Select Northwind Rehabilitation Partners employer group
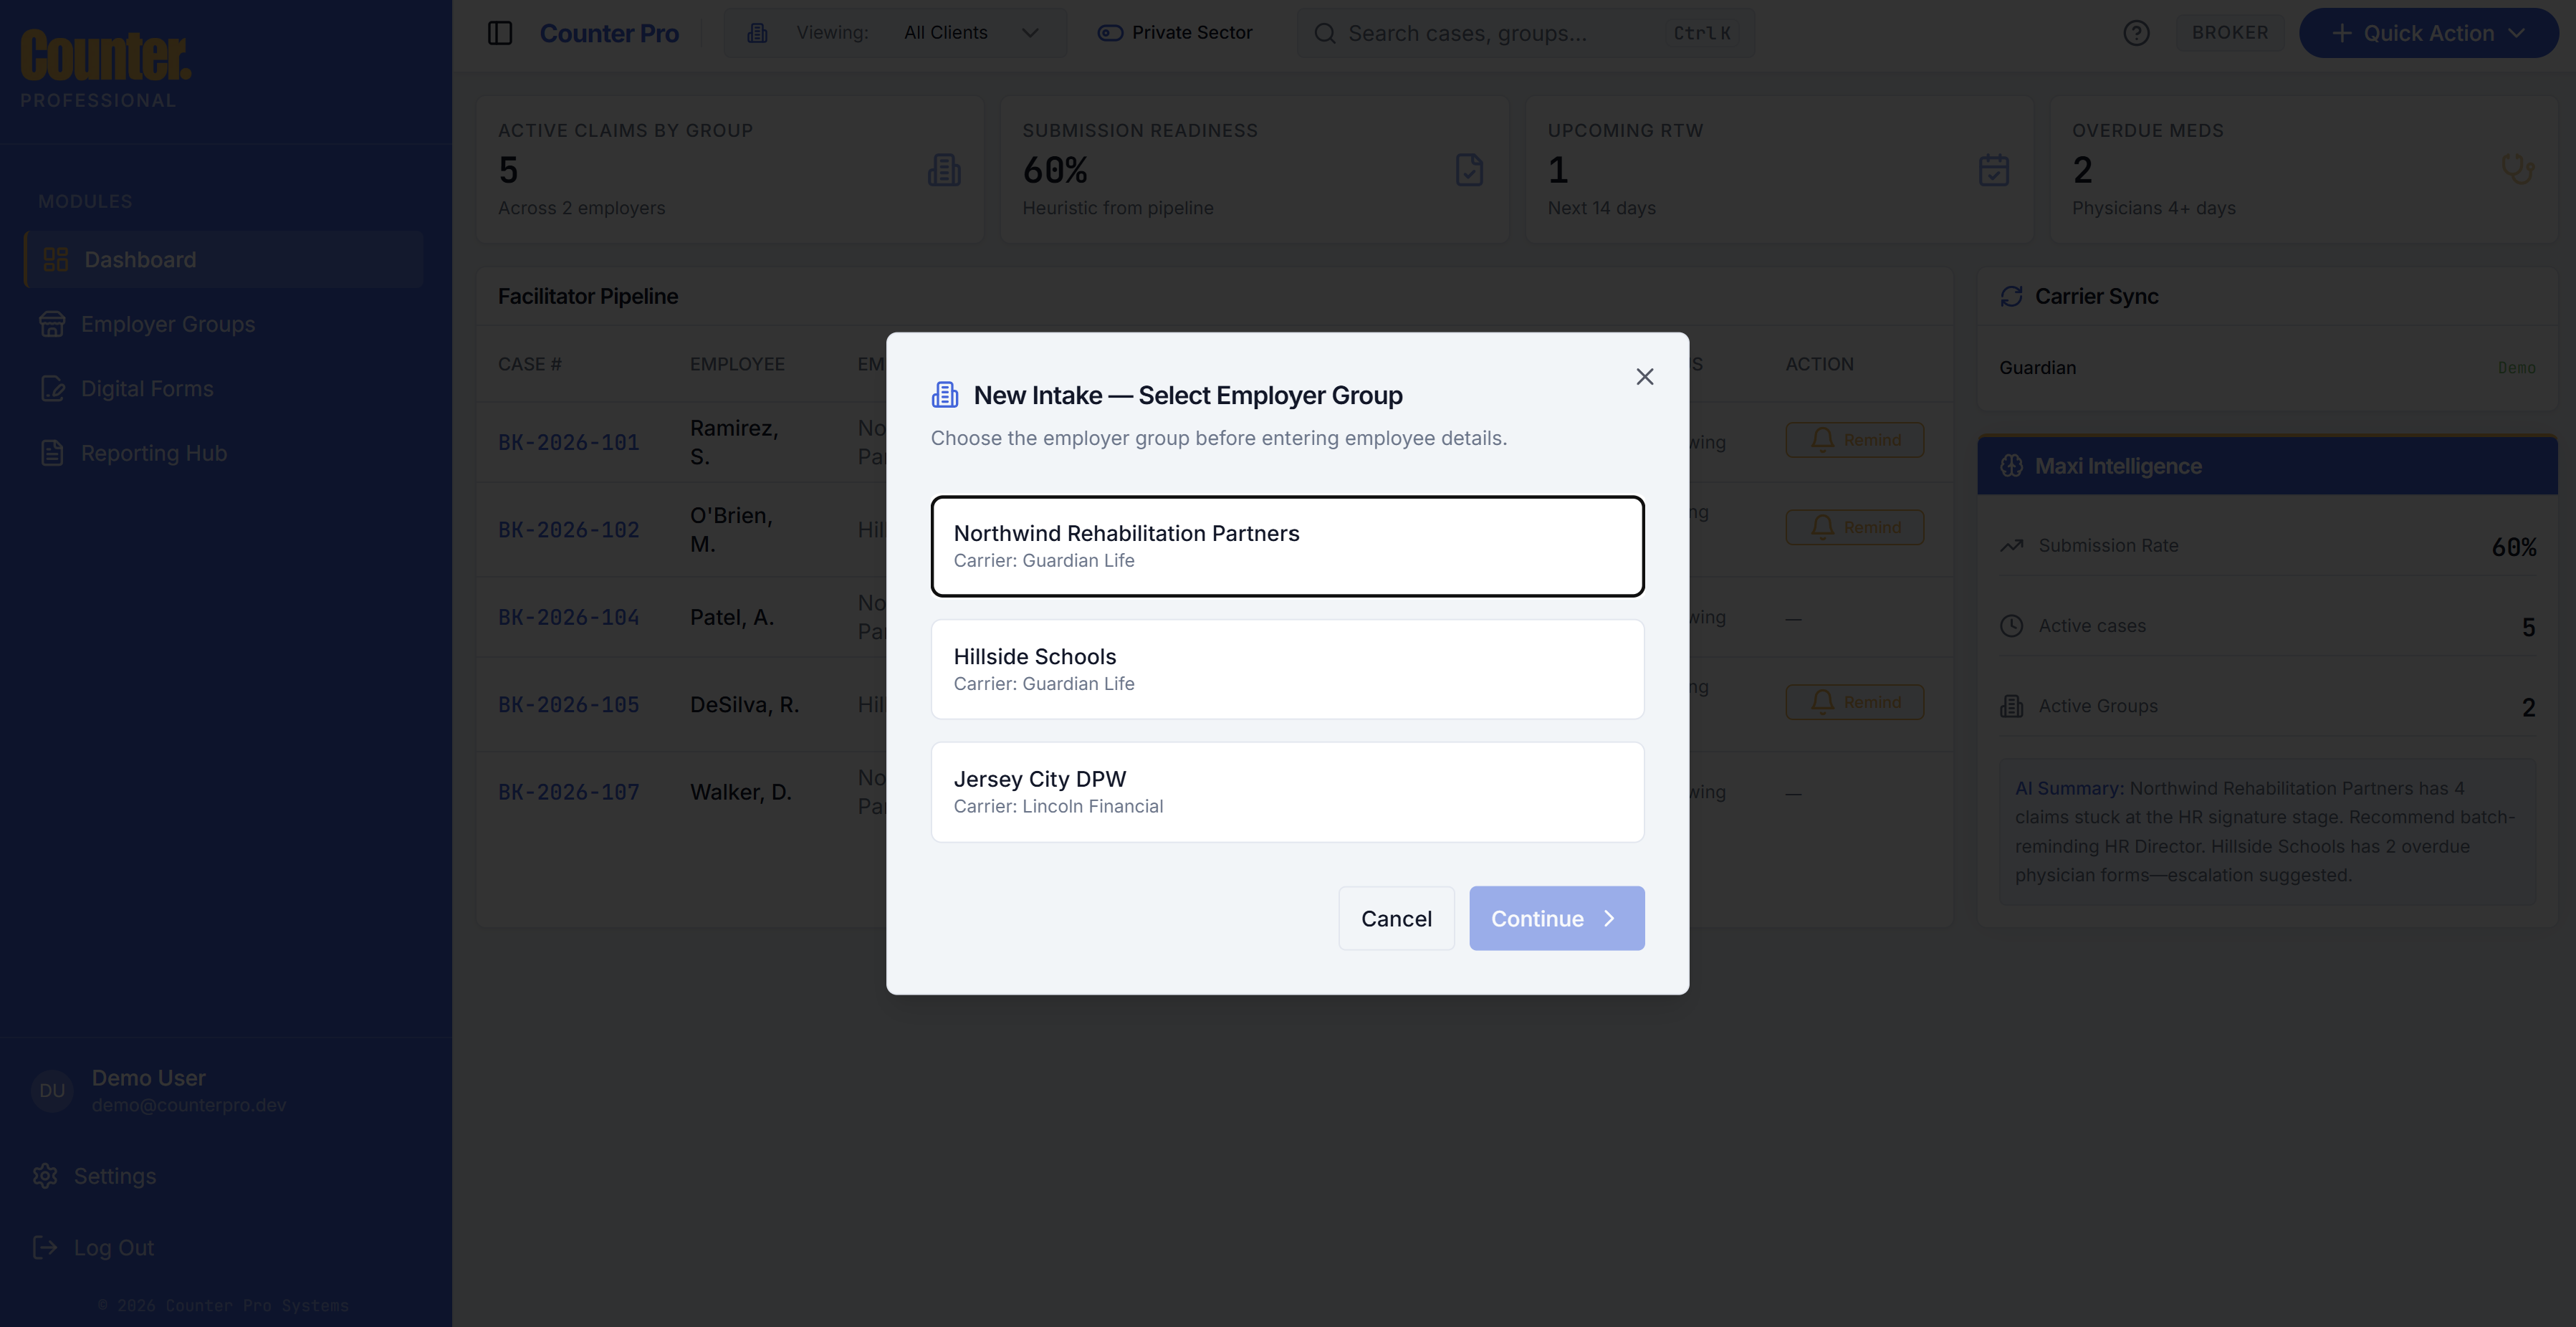Image resolution: width=2576 pixels, height=1327 pixels. tap(1287, 546)
